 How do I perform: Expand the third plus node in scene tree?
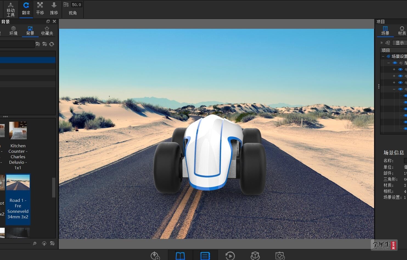coord(394,83)
